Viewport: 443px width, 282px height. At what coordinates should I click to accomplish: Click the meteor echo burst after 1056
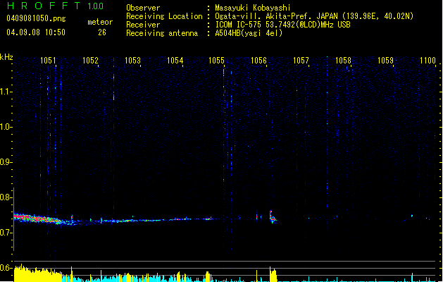pos(273,217)
